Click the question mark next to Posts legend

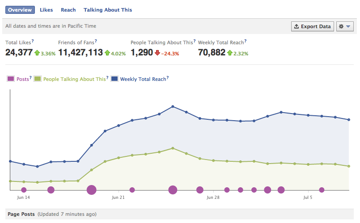pyautogui.click(x=30, y=78)
